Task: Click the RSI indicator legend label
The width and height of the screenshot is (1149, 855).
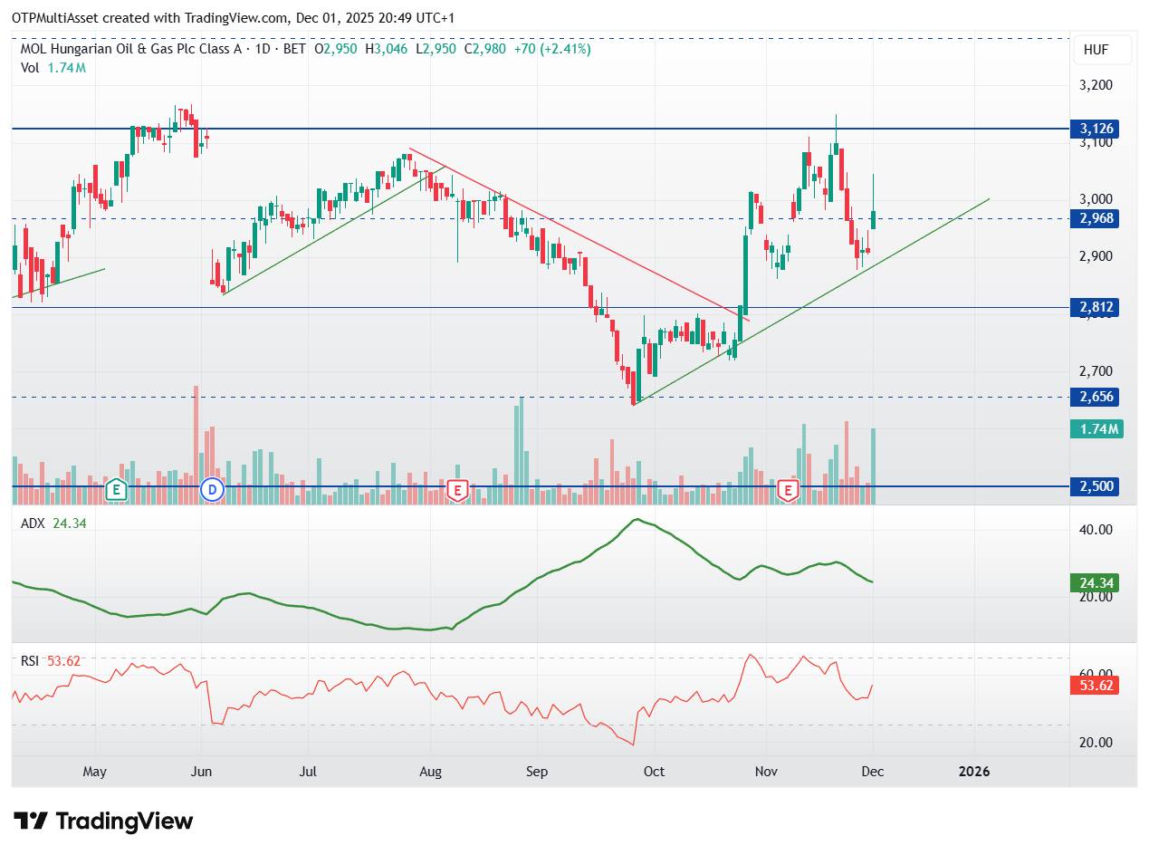Action: [x=30, y=661]
